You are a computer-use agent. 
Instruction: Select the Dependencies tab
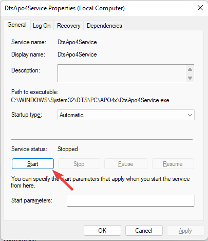(x=104, y=26)
